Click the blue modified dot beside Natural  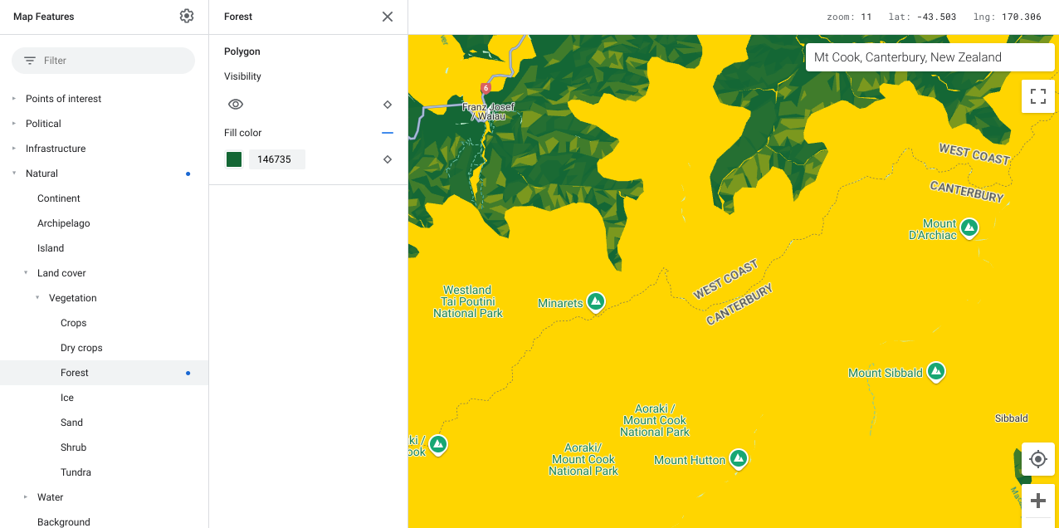[x=188, y=174]
